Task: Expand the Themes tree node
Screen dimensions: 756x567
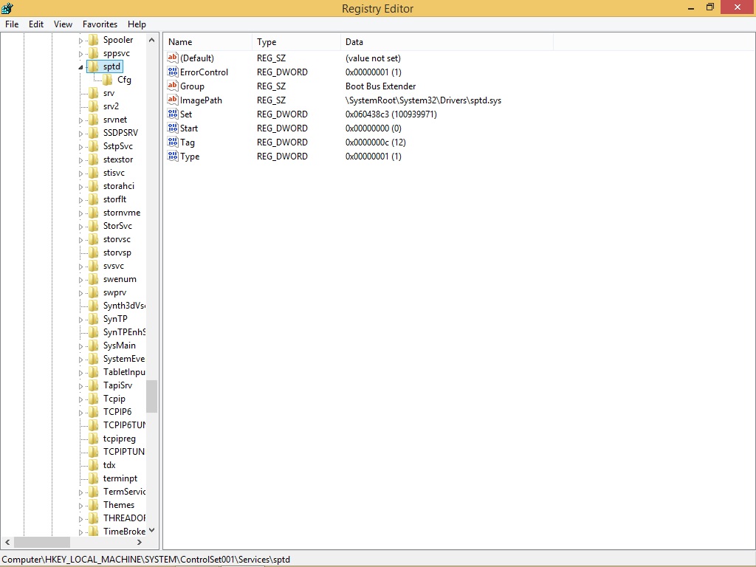Action: tap(81, 506)
